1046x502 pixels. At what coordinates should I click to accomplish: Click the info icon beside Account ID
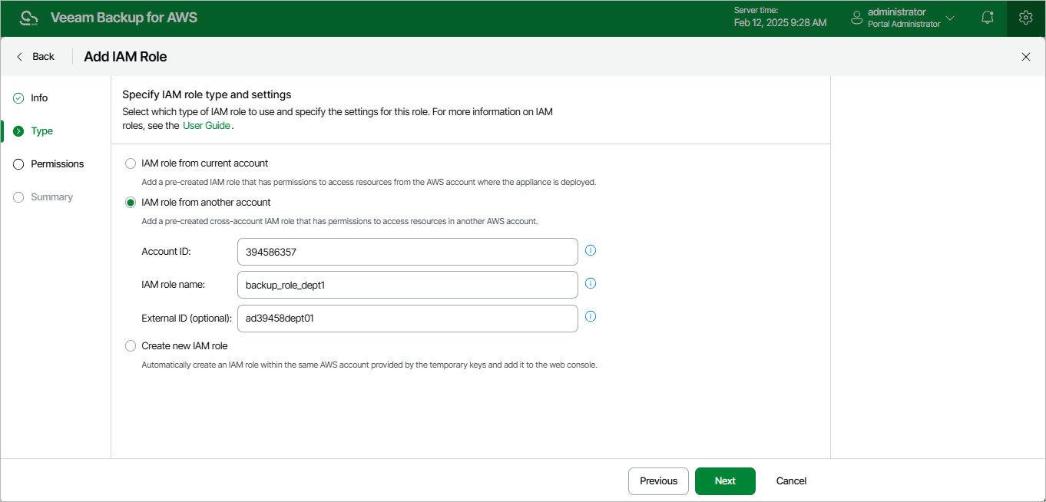[591, 250]
